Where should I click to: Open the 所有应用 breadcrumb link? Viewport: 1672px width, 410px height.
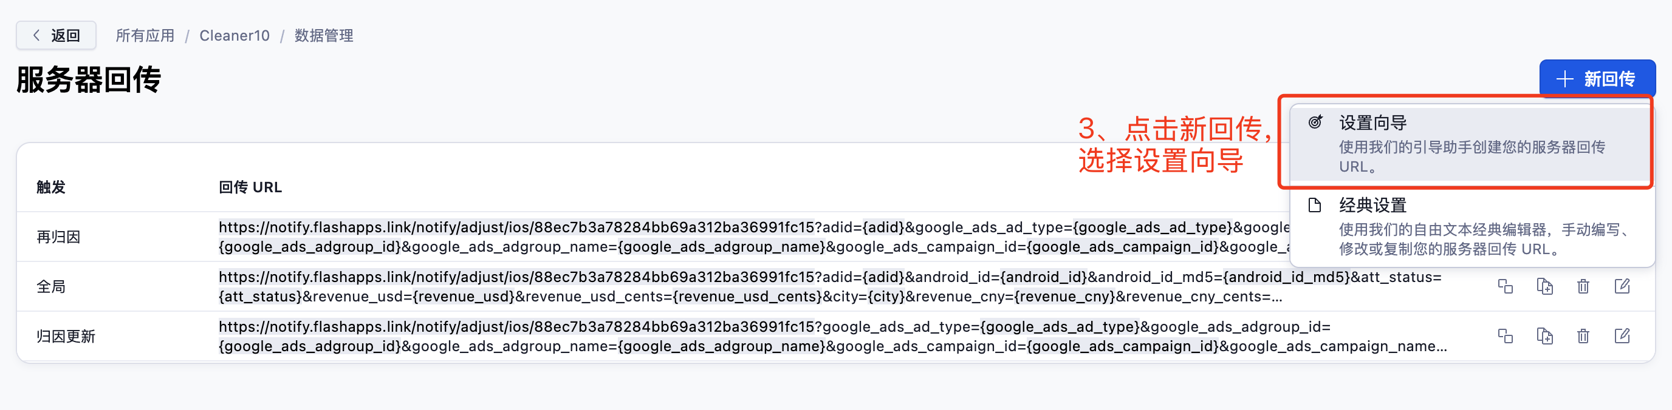click(145, 36)
